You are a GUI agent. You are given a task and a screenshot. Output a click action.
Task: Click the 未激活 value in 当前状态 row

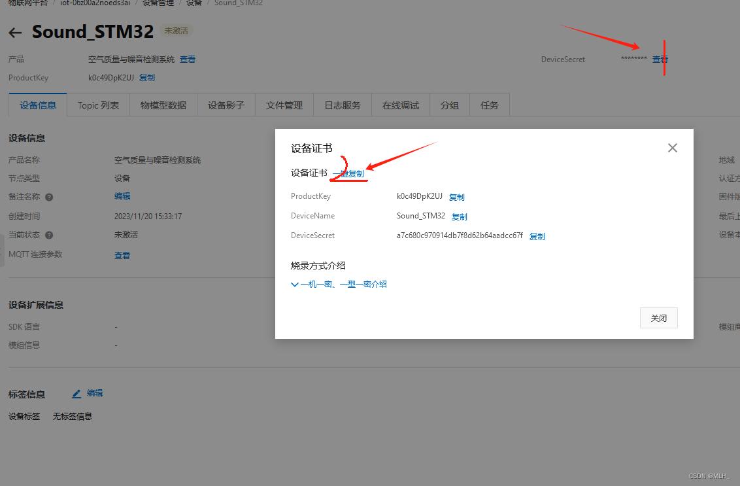pos(126,235)
